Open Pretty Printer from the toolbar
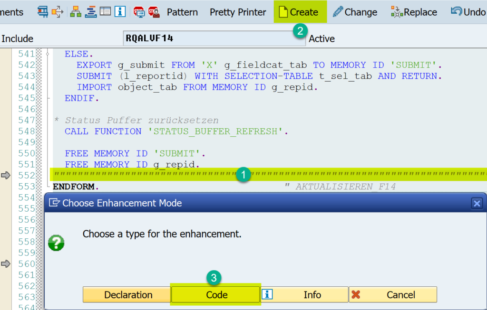 (x=238, y=12)
